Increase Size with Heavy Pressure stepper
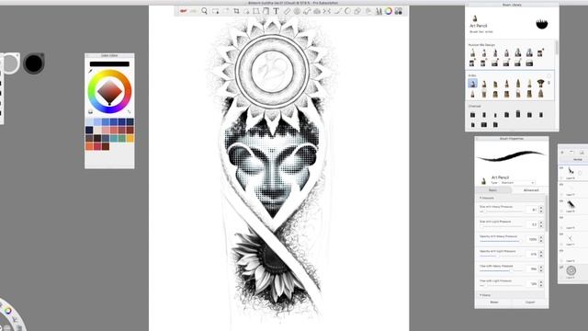Image resolution: width=588 pixels, height=331 pixels. (541, 208)
